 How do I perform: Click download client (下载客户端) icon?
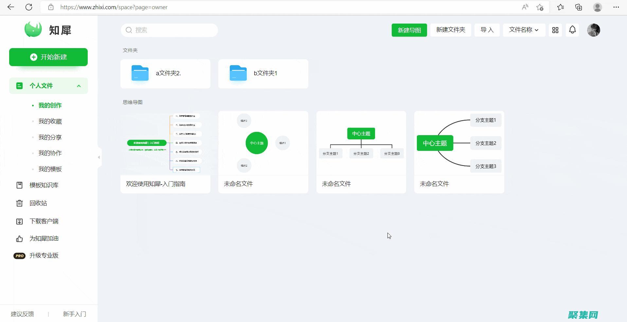click(19, 222)
